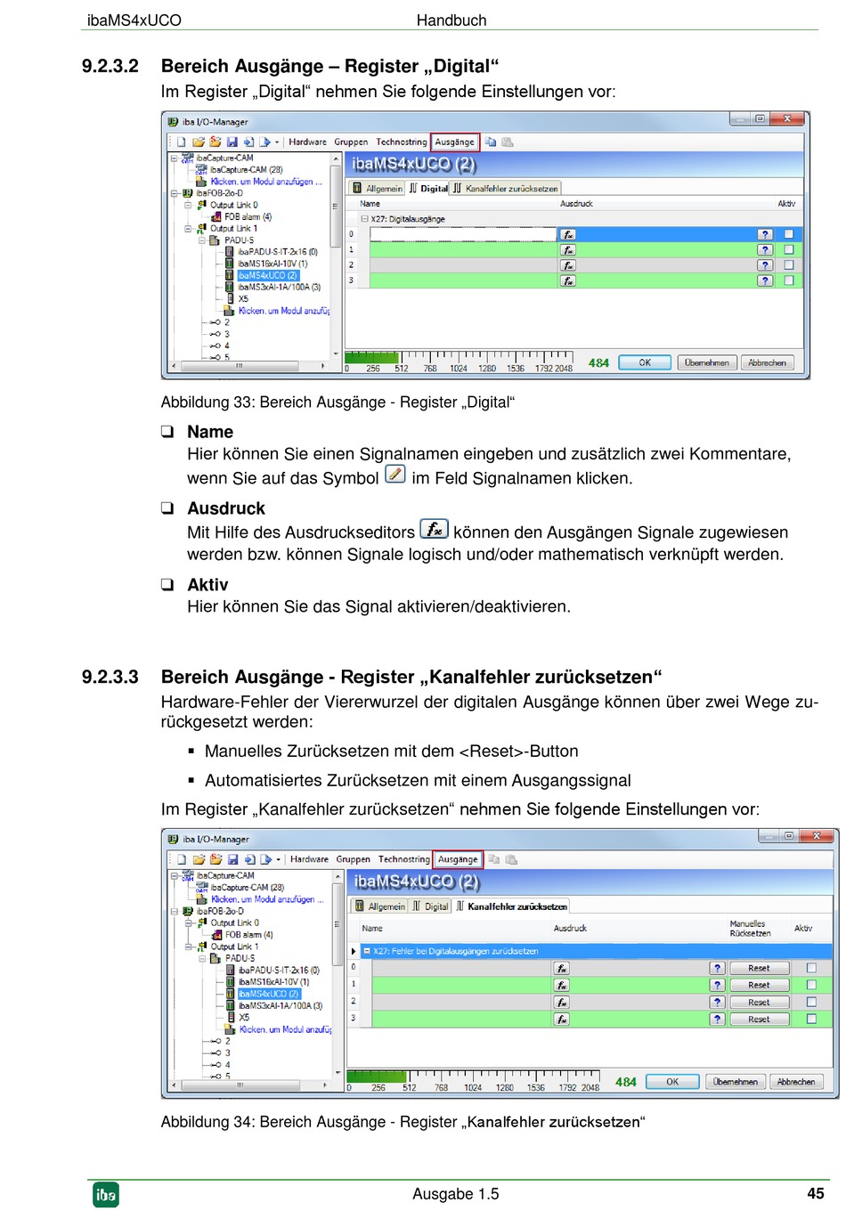846x1227 pixels.
Task: Open Technostring view in lower I/O-Manager window
Action: pyautogui.click(x=403, y=860)
